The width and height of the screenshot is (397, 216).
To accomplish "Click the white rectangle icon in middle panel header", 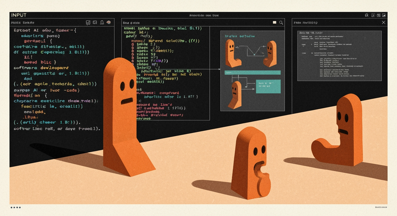I will click(x=274, y=22).
